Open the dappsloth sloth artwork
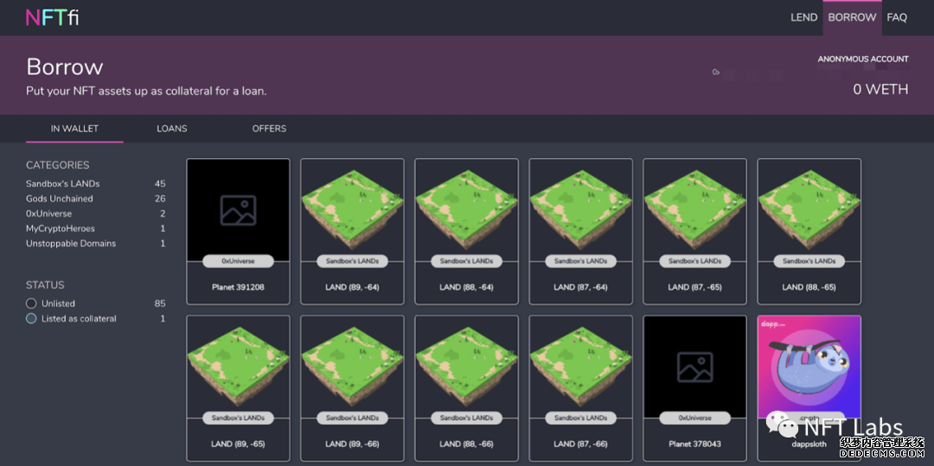Image resolution: width=934 pixels, height=466 pixels. point(809,367)
